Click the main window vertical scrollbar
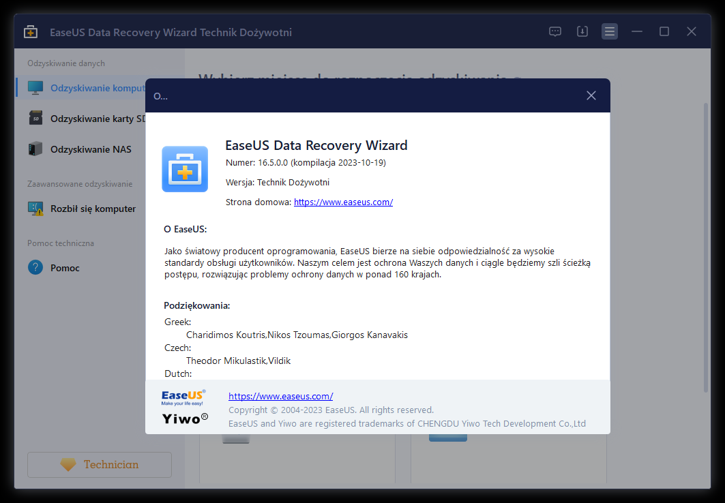 coord(706,247)
